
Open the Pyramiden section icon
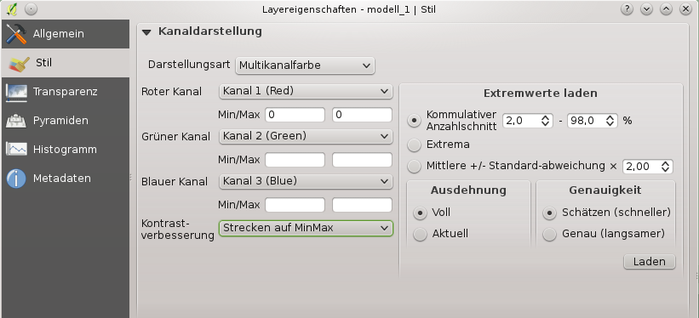point(16,120)
